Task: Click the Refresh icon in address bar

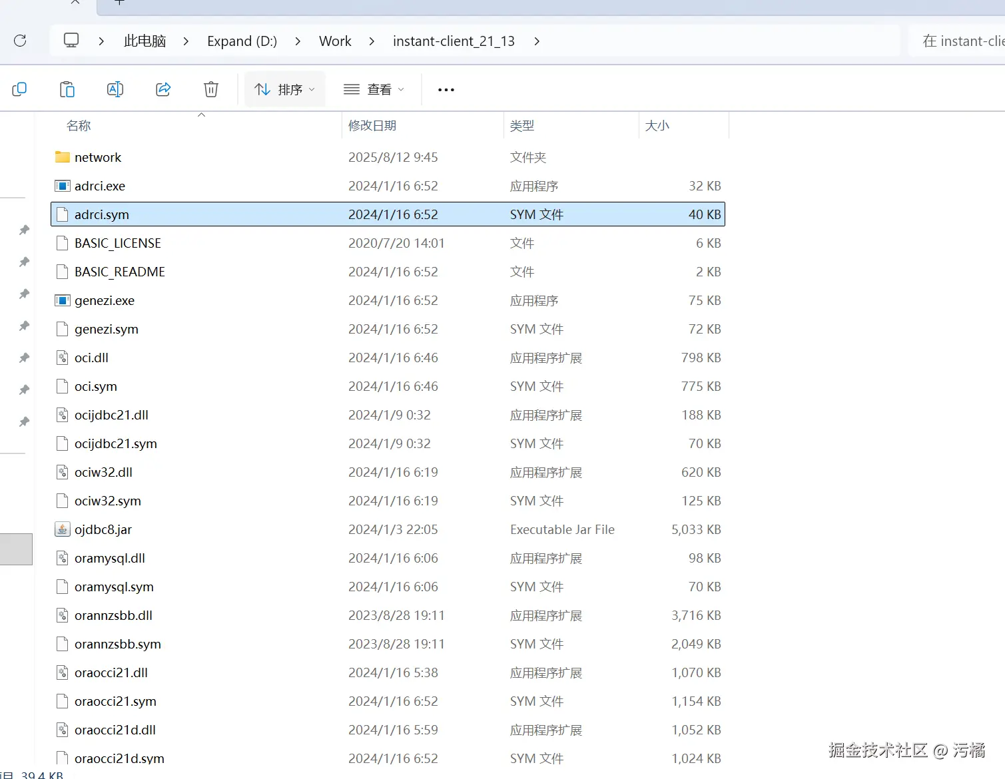Action: coord(20,41)
